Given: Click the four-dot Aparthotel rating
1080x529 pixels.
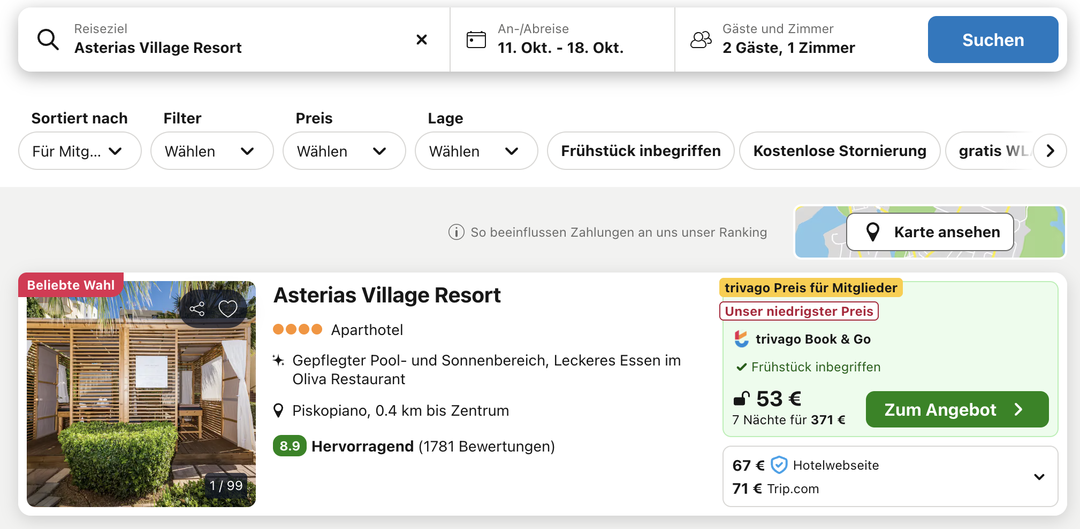Looking at the screenshot, I should pos(298,329).
